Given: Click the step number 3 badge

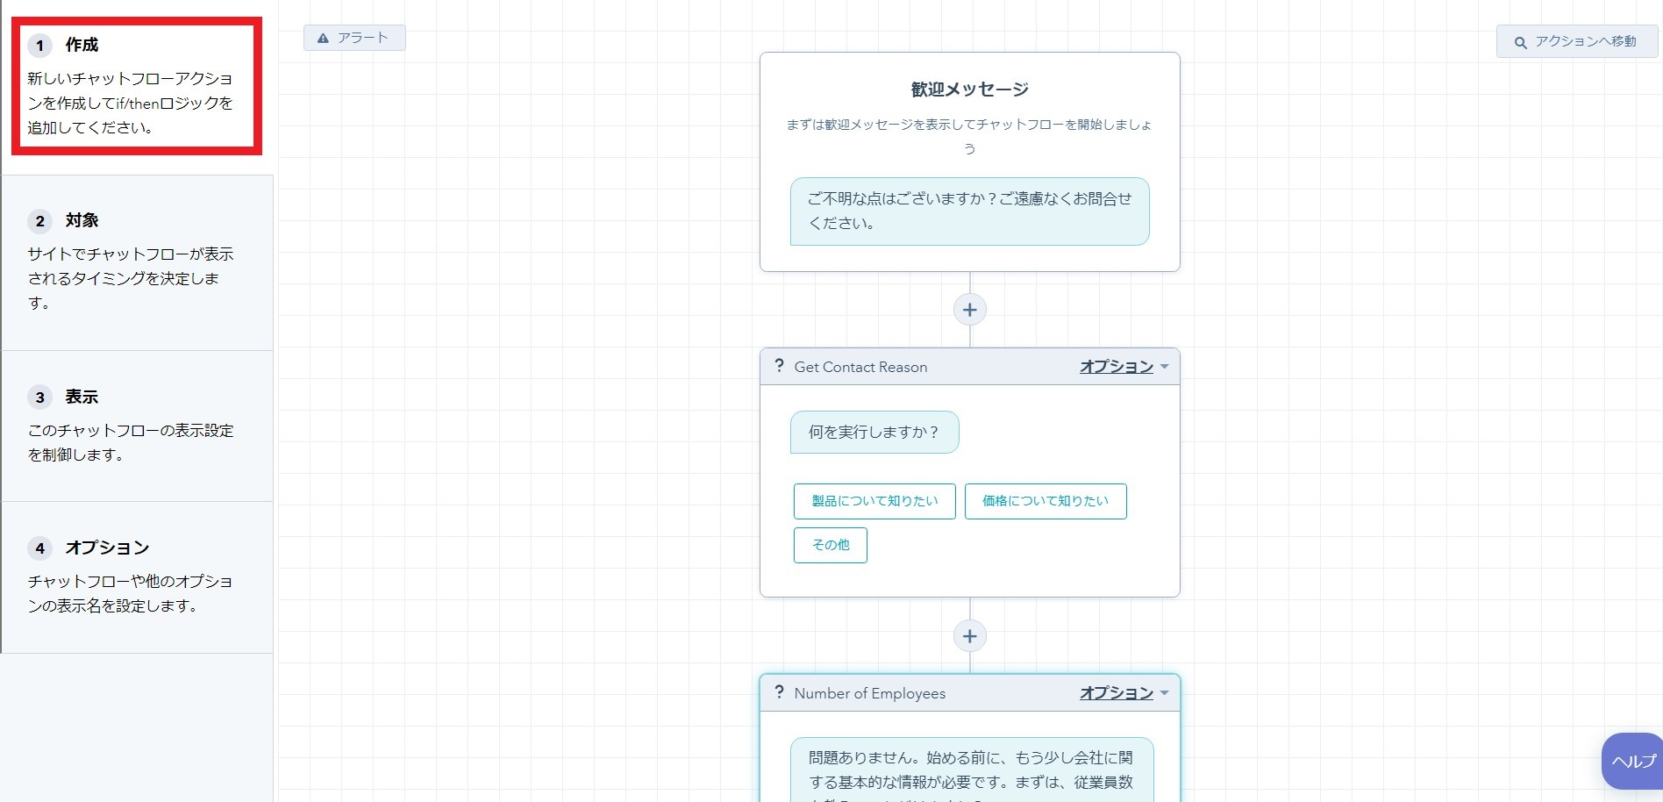Looking at the screenshot, I should [x=39, y=397].
